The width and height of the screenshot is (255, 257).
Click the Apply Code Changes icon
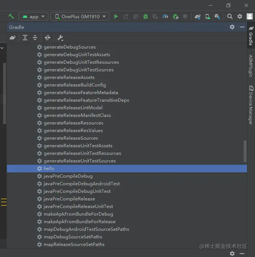coord(136,17)
